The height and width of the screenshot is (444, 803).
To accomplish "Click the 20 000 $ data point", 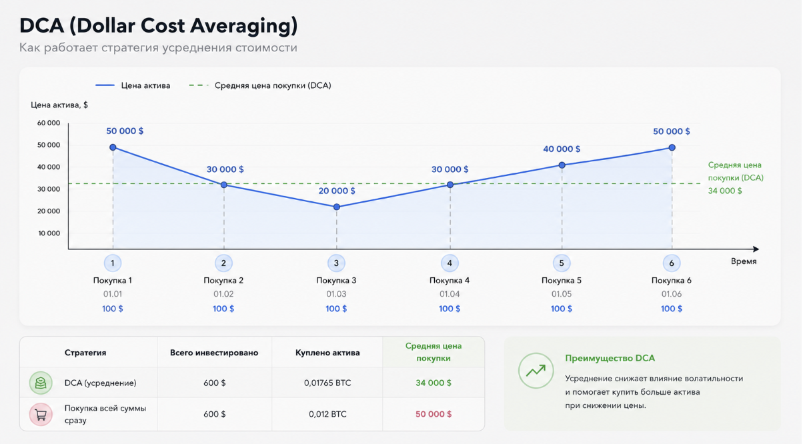I will click(337, 207).
